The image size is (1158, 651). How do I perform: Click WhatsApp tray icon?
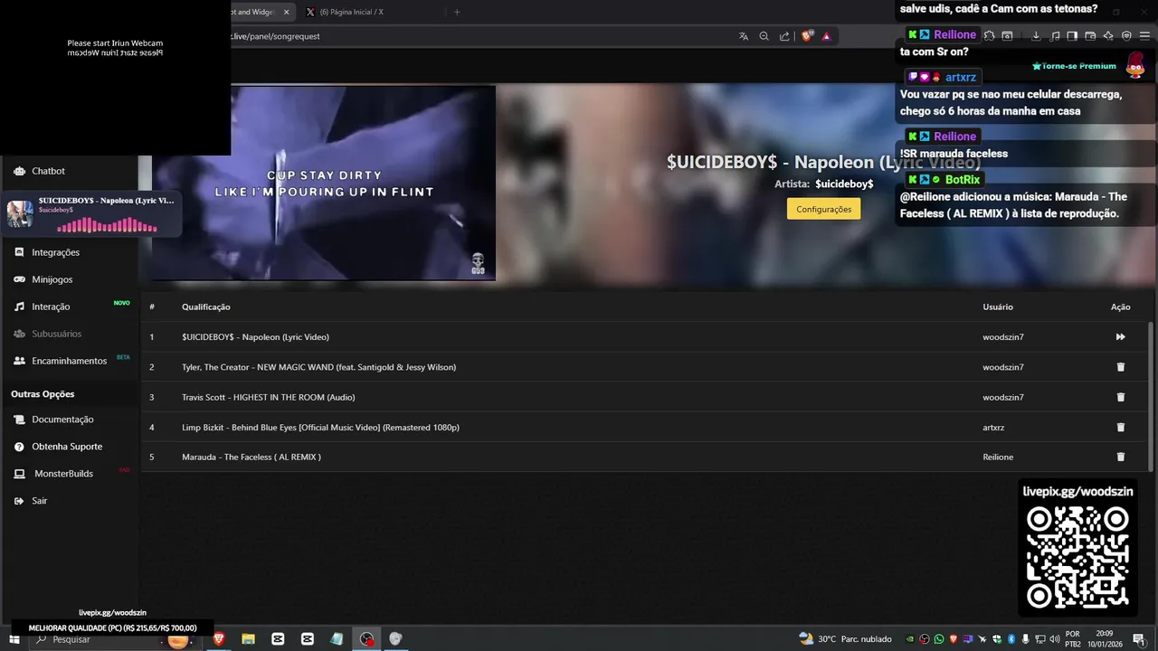[x=939, y=639]
